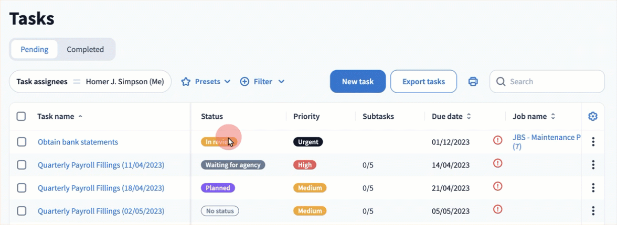Toggle the select-all tasks checkbox
Image resolution: width=617 pixels, height=225 pixels.
22,117
